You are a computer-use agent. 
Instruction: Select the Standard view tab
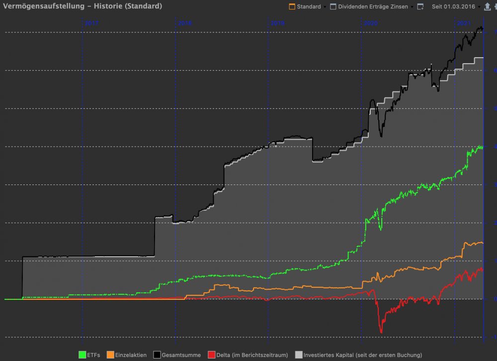point(305,6)
